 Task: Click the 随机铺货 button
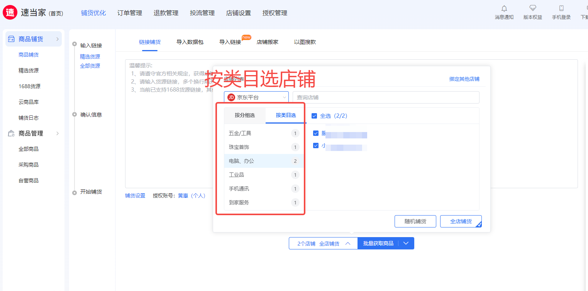pyautogui.click(x=415, y=221)
